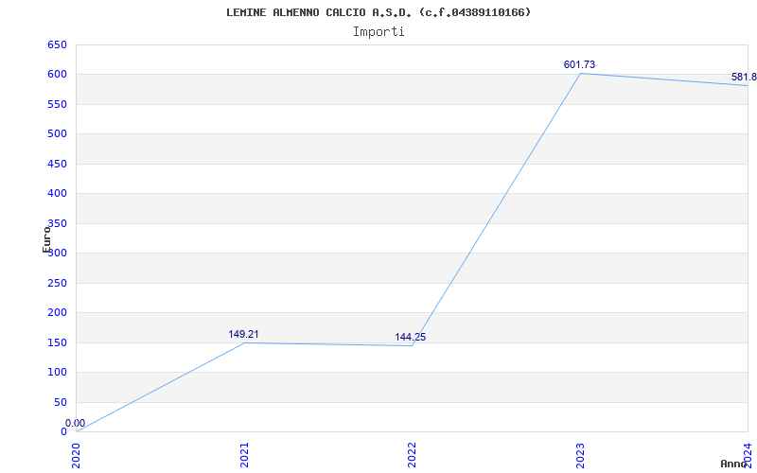Click the 2023 x-axis label

(x=580, y=456)
